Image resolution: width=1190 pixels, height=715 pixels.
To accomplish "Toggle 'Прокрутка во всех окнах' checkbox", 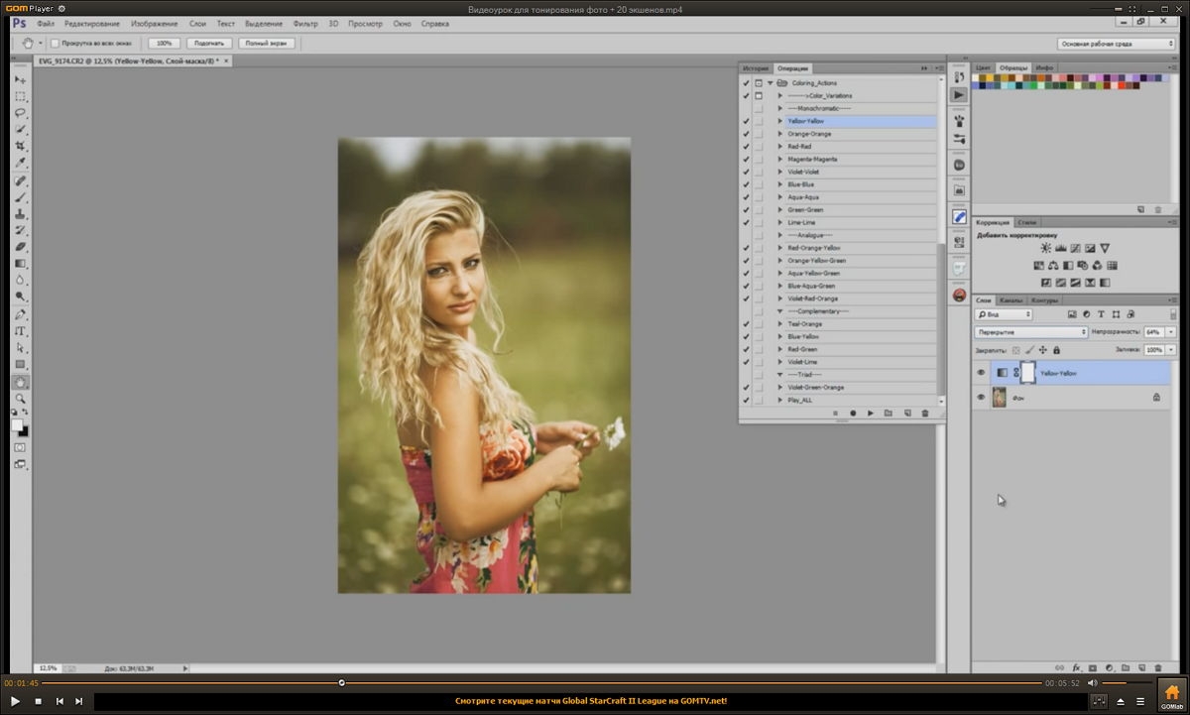I will point(55,44).
